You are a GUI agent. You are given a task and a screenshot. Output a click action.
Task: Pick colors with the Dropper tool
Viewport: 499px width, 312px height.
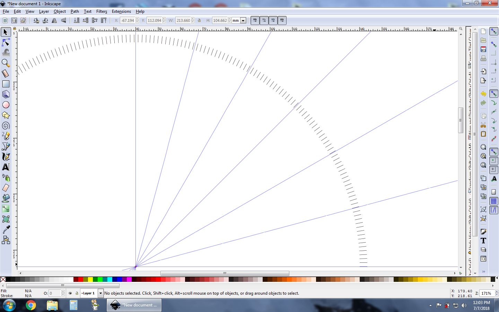[6, 229]
